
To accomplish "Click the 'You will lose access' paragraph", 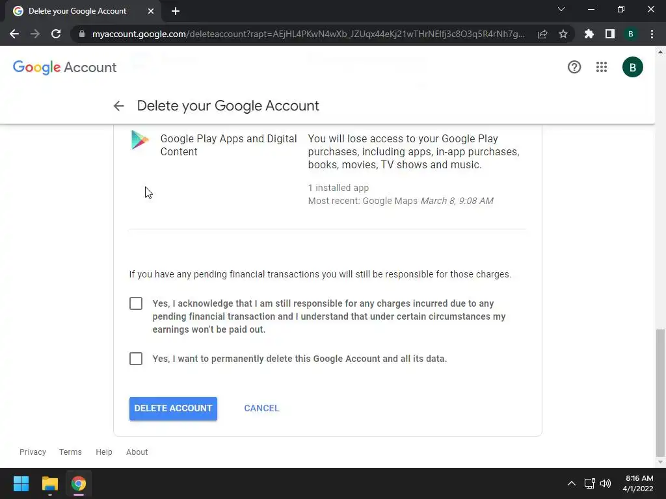I will click(x=414, y=151).
